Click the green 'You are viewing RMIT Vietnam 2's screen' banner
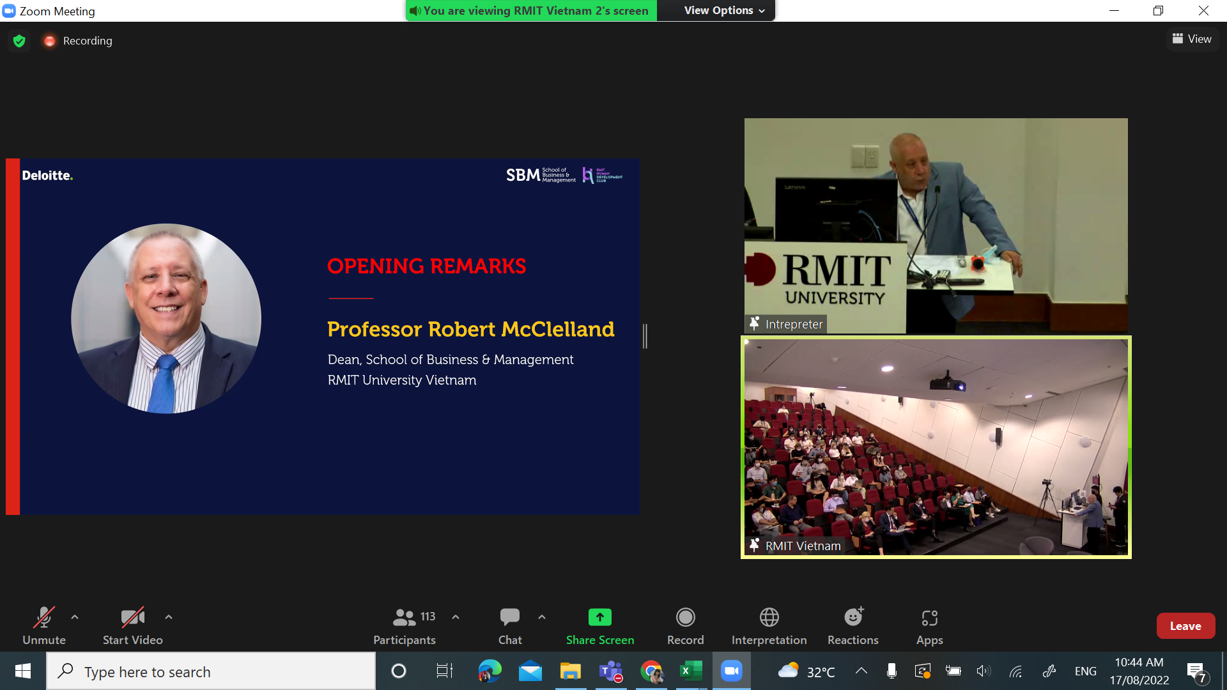The image size is (1227, 690). click(531, 10)
